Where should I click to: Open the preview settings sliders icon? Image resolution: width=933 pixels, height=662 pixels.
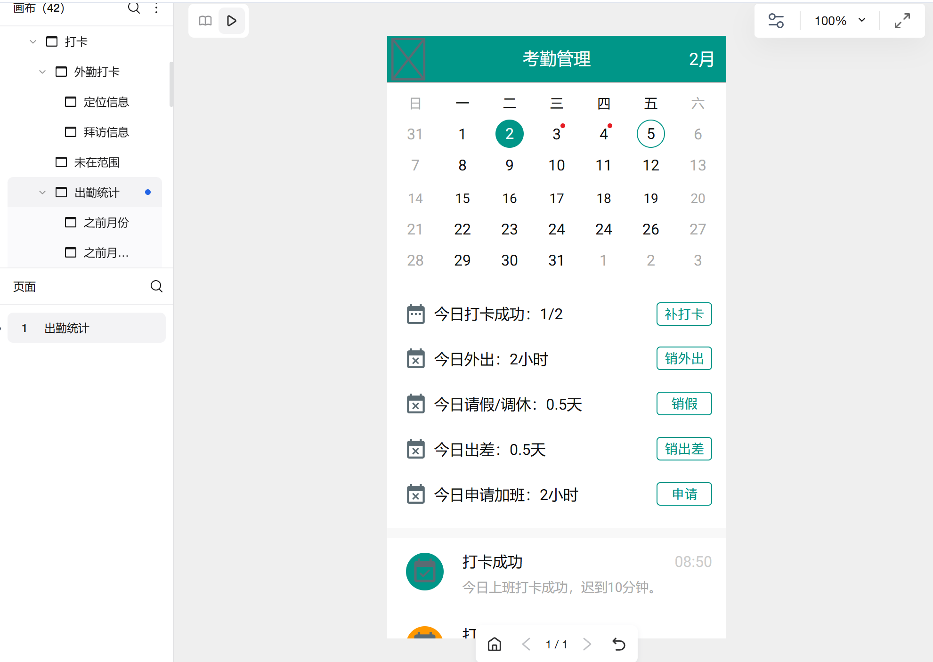tap(776, 20)
